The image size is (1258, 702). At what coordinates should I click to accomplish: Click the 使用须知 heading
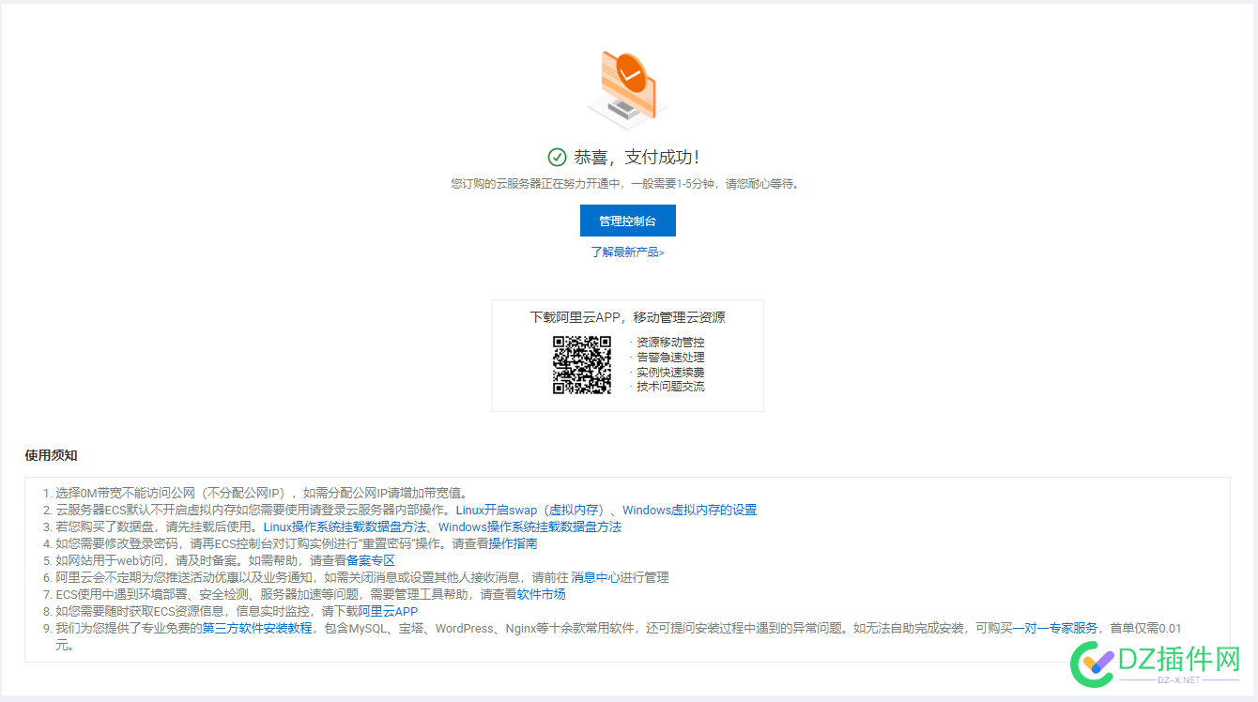tap(51, 455)
